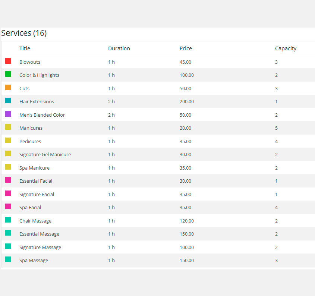The image size is (315, 296).
Task: Click the Capacity column header
Action: [286, 48]
